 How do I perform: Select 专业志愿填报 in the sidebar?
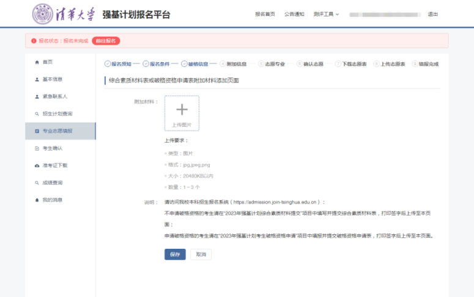click(61, 131)
